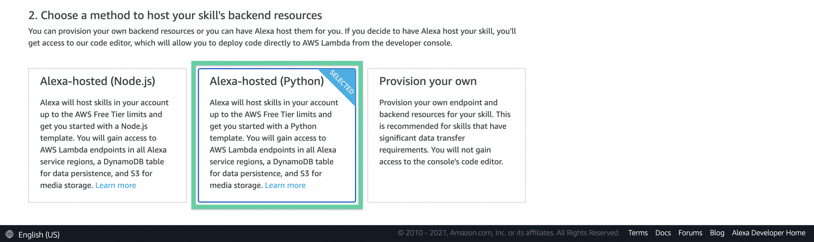Open the Docs footer link

click(x=663, y=233)
